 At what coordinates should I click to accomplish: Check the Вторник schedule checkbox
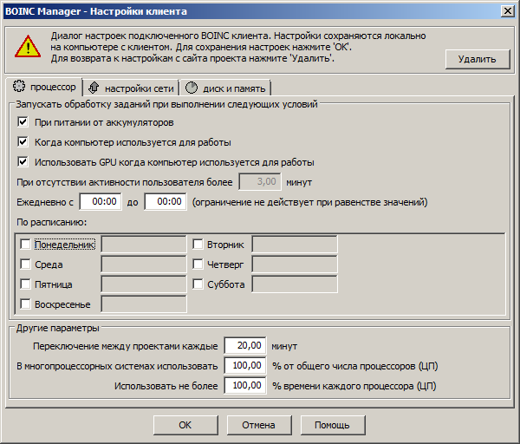(198, 245)
